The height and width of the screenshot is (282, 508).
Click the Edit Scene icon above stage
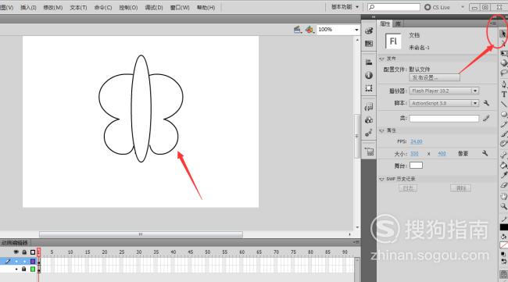tap(298, 30)
